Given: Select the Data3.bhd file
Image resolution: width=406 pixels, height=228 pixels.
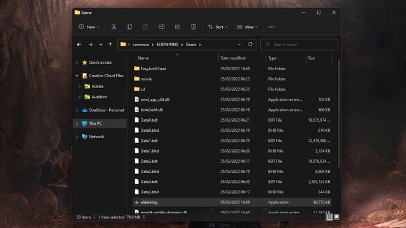Looking at the screenshot, I should click(150, 192).
